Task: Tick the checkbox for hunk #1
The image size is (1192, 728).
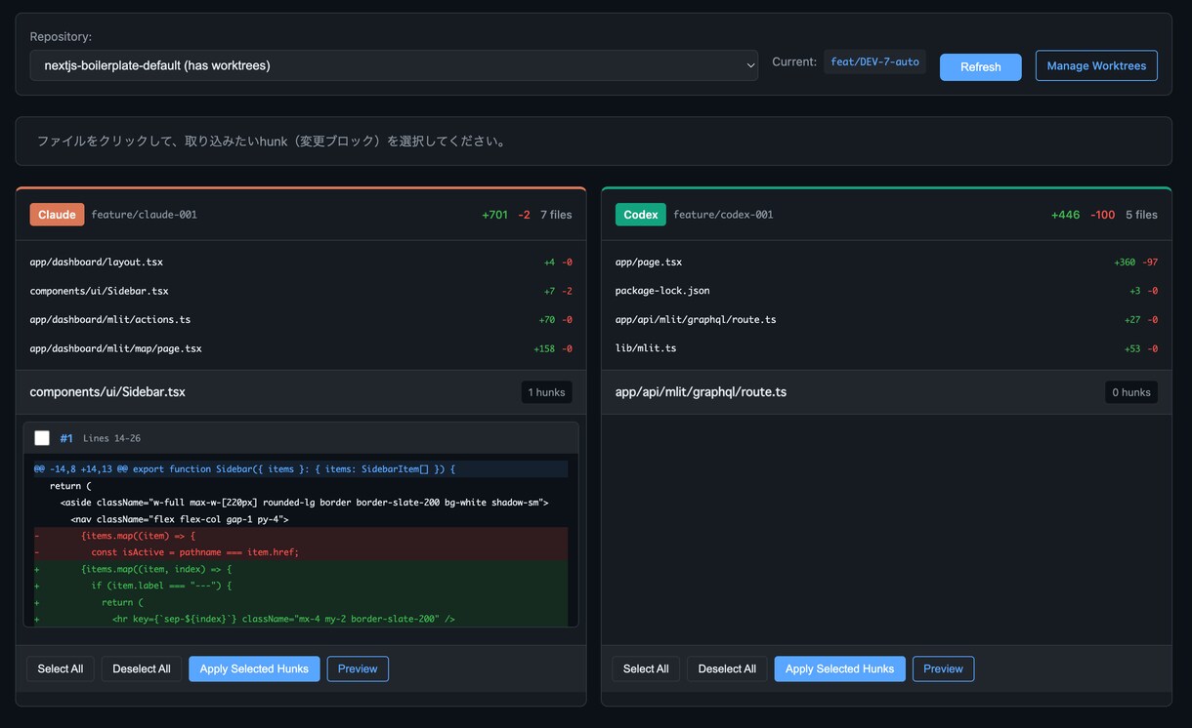Action: click(x=42, y=438)
